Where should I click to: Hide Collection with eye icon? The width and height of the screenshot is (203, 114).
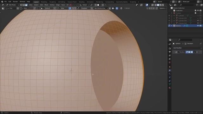coord(198,10)
